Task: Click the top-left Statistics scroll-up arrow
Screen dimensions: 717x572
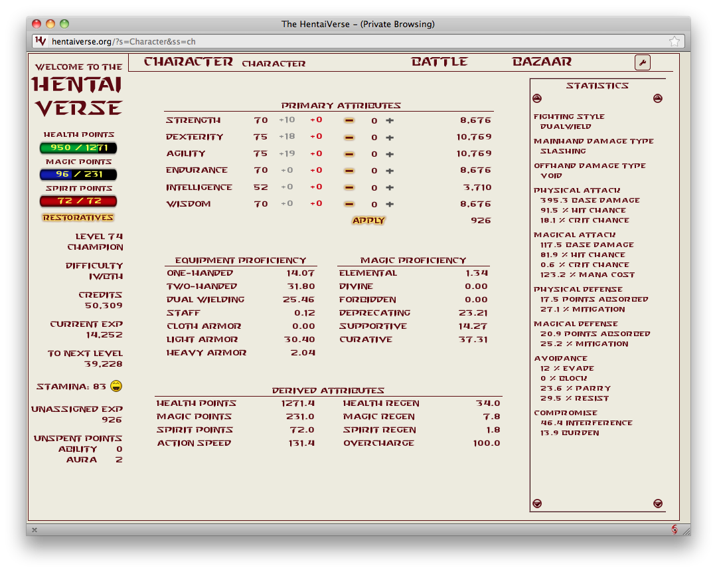Action: 537,98
